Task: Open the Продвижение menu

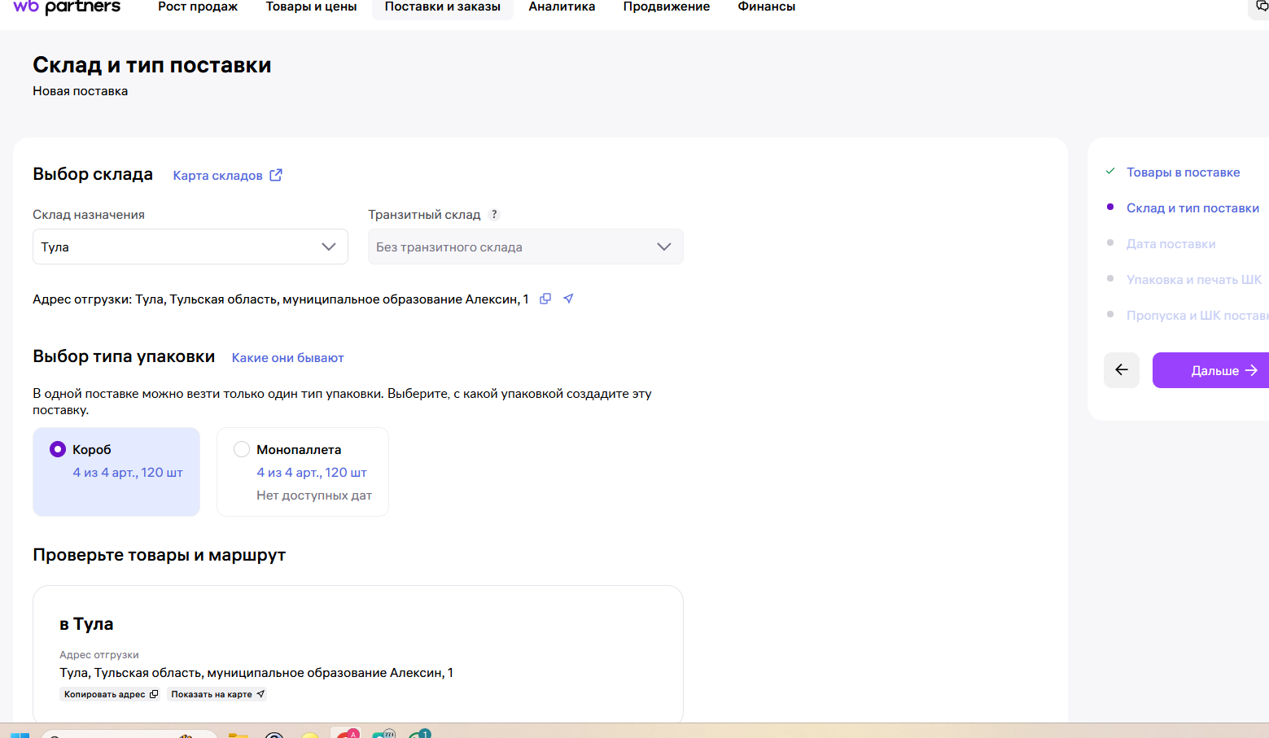Action: (666, 7)
